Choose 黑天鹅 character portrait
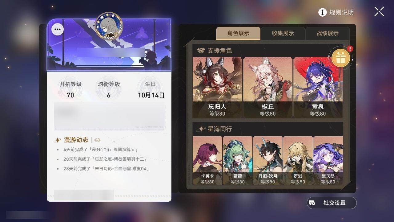The height and width of the screenshot is (222, 394). [328, 161]
